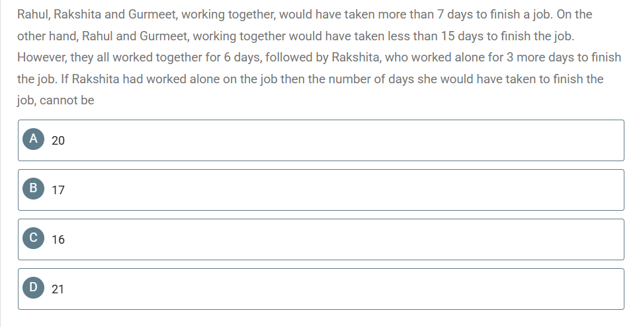
Task: Select option D with answer 21
Action: (x=321, y=289)
